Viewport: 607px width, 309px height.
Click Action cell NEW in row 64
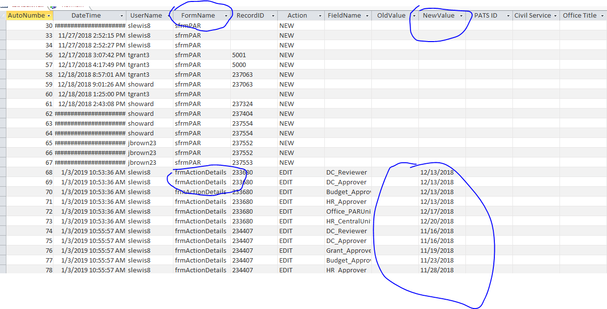pyautogui.click(x=301, y=133)
